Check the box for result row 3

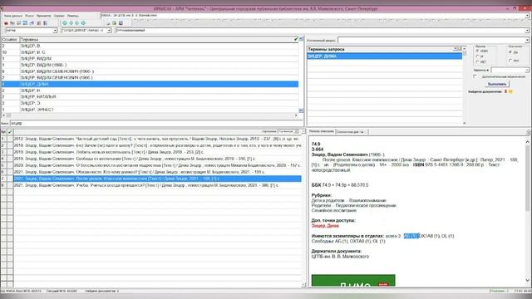pyautogui.click(x=10, y=152)
